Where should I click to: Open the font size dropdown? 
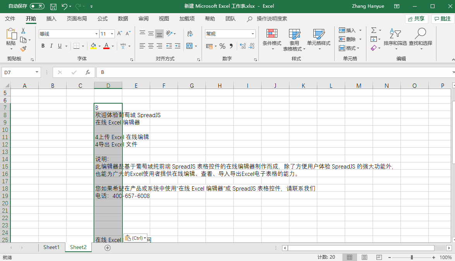[112, 34]
